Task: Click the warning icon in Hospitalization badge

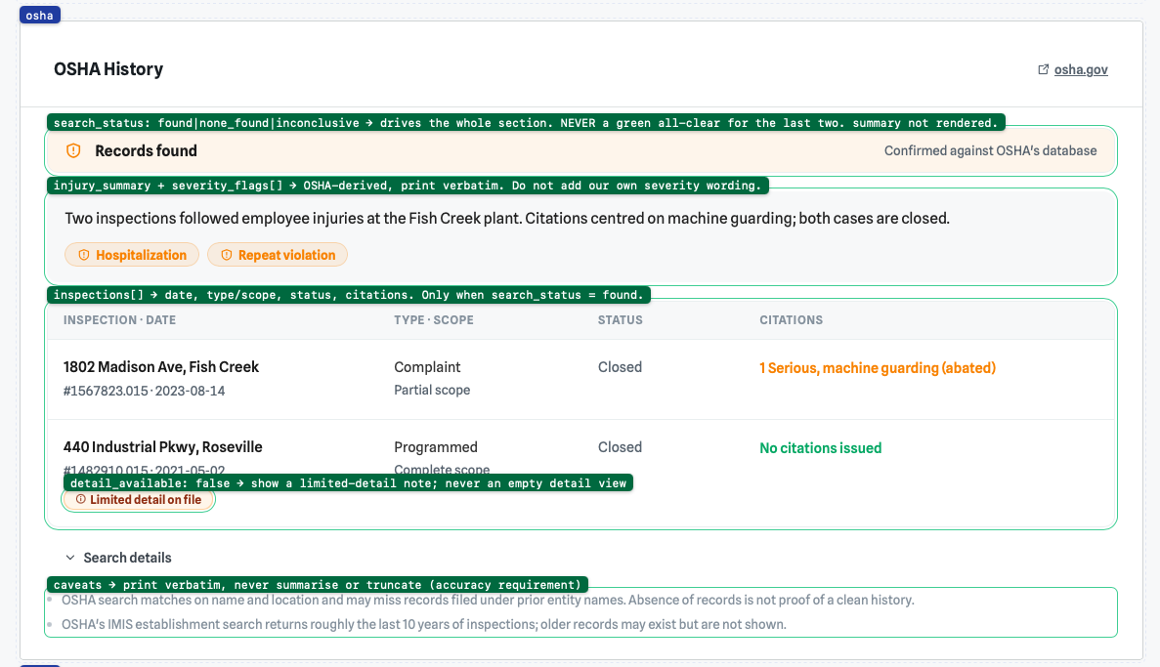Action: 84,254
